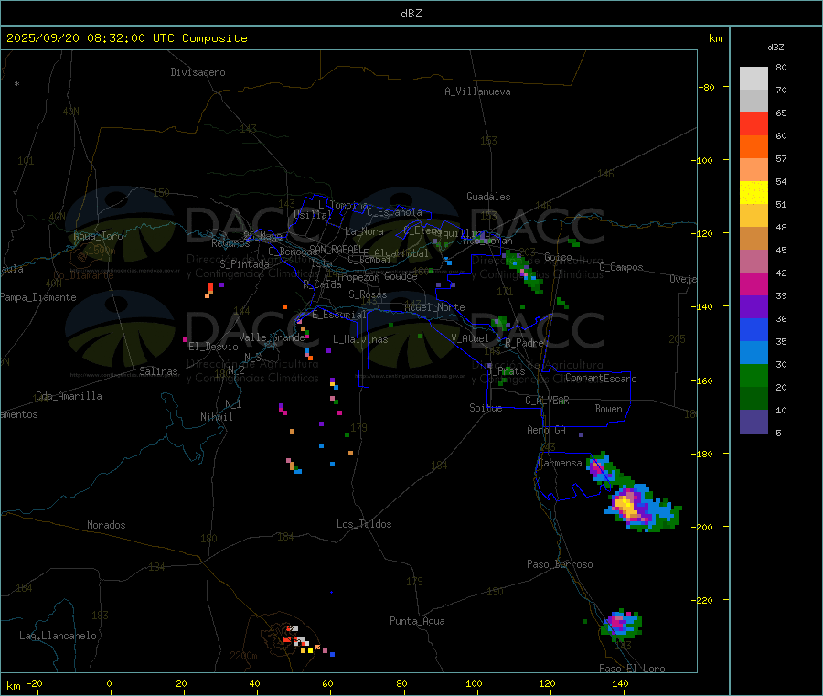
Task: Click the R_Padre label
Action: [x=524, y=343]
